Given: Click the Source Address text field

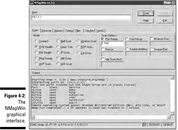Looking at the screenshot, I should click(137, 54).
